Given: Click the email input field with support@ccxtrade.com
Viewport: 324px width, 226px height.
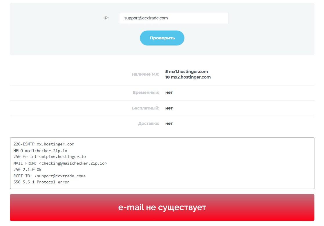Looking at the screenshot, I should pos(173,18).
